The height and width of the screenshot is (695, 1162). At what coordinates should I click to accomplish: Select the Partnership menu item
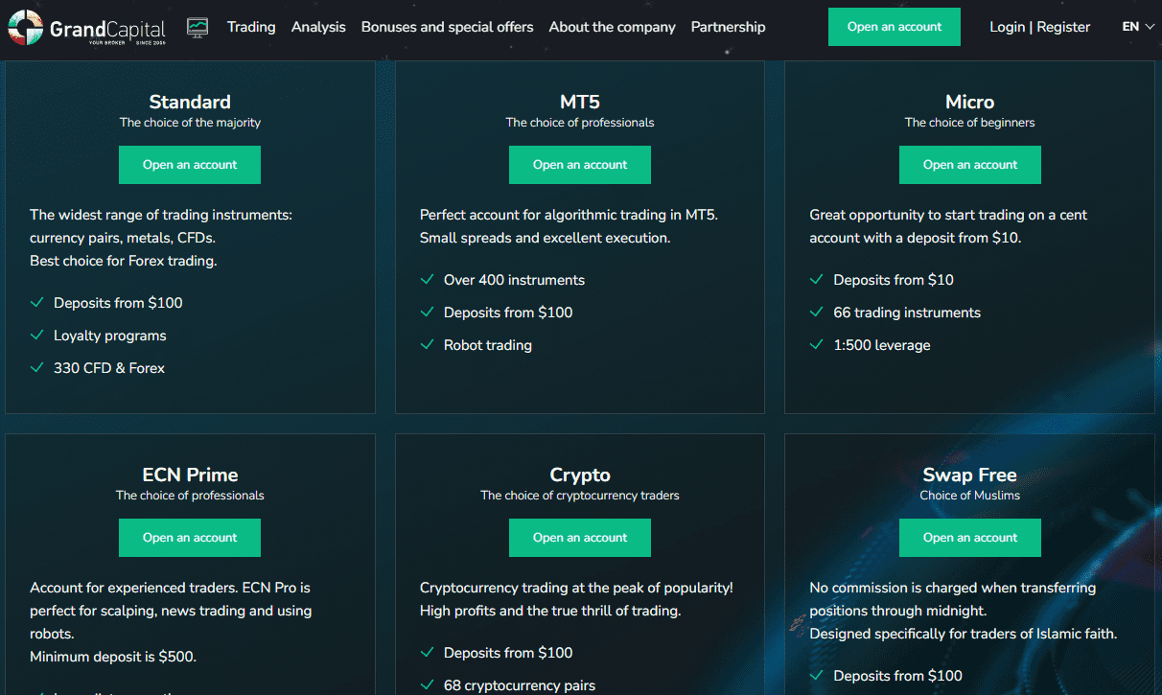729,27
